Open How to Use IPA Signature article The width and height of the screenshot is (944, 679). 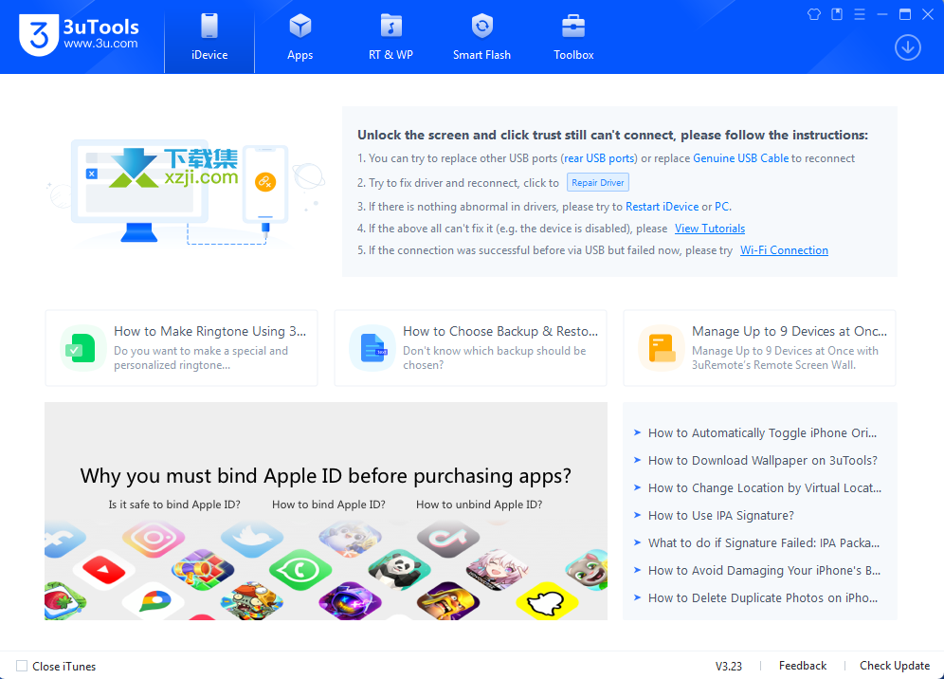pos(720,516)
